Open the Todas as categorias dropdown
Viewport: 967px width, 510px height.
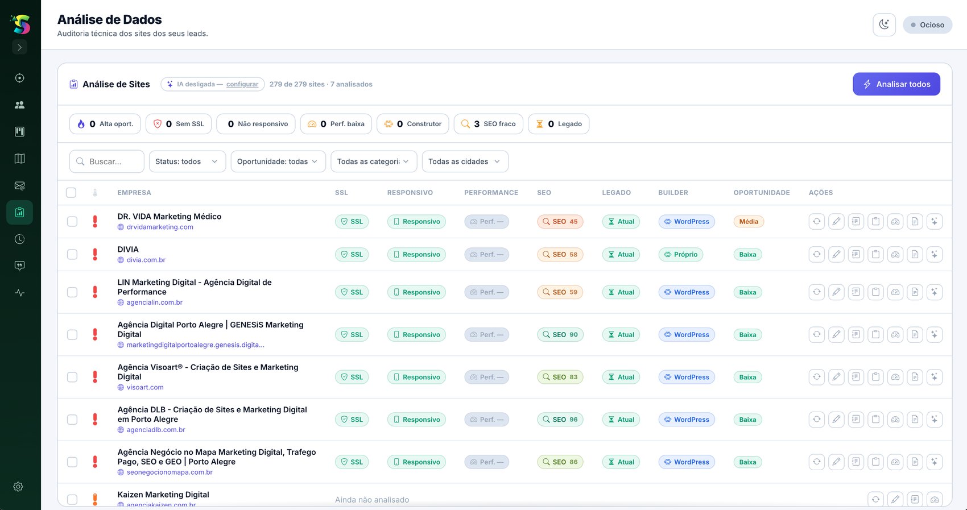[x=374, y=161]
